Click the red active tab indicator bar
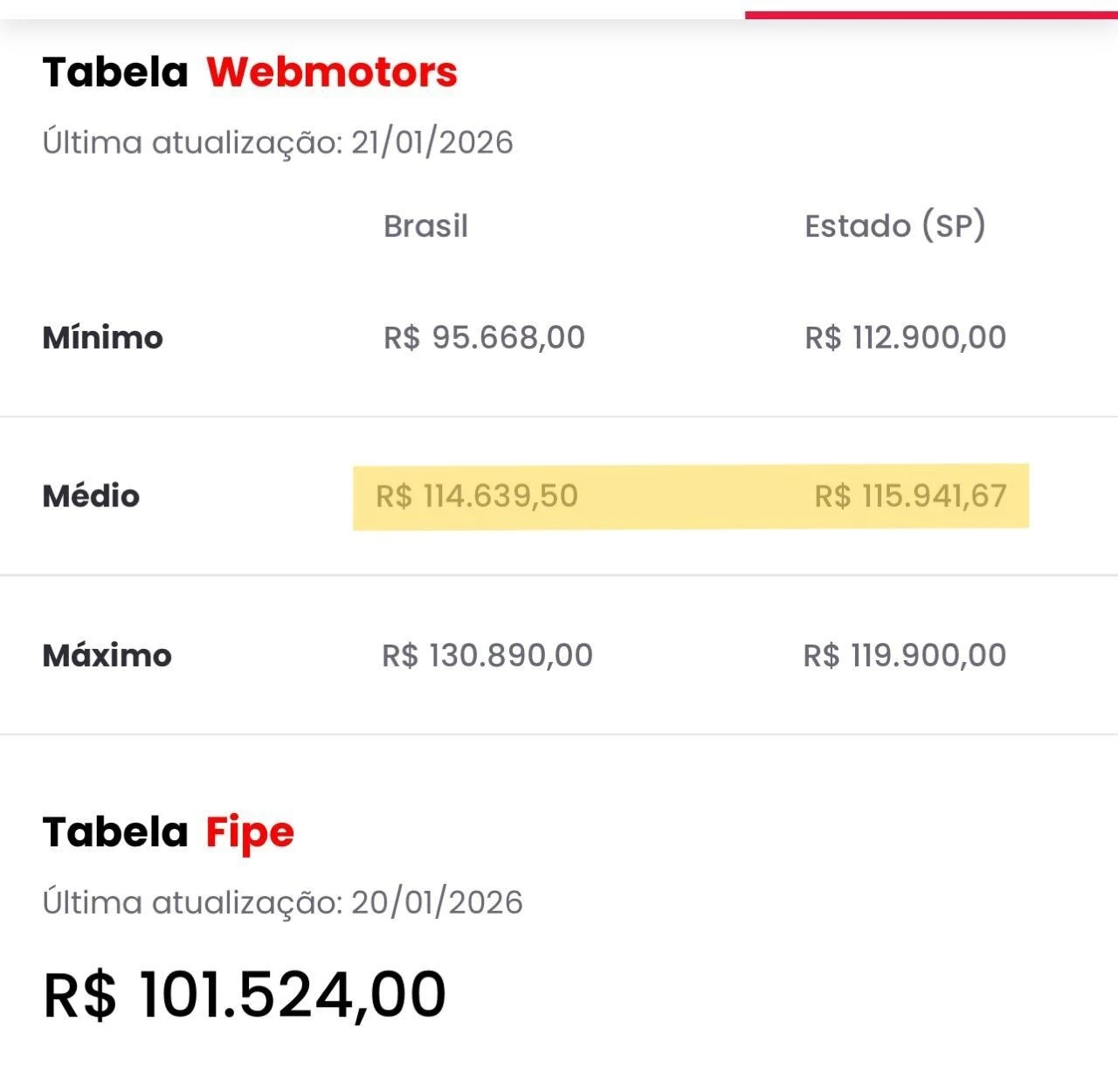 coord(931,14)
